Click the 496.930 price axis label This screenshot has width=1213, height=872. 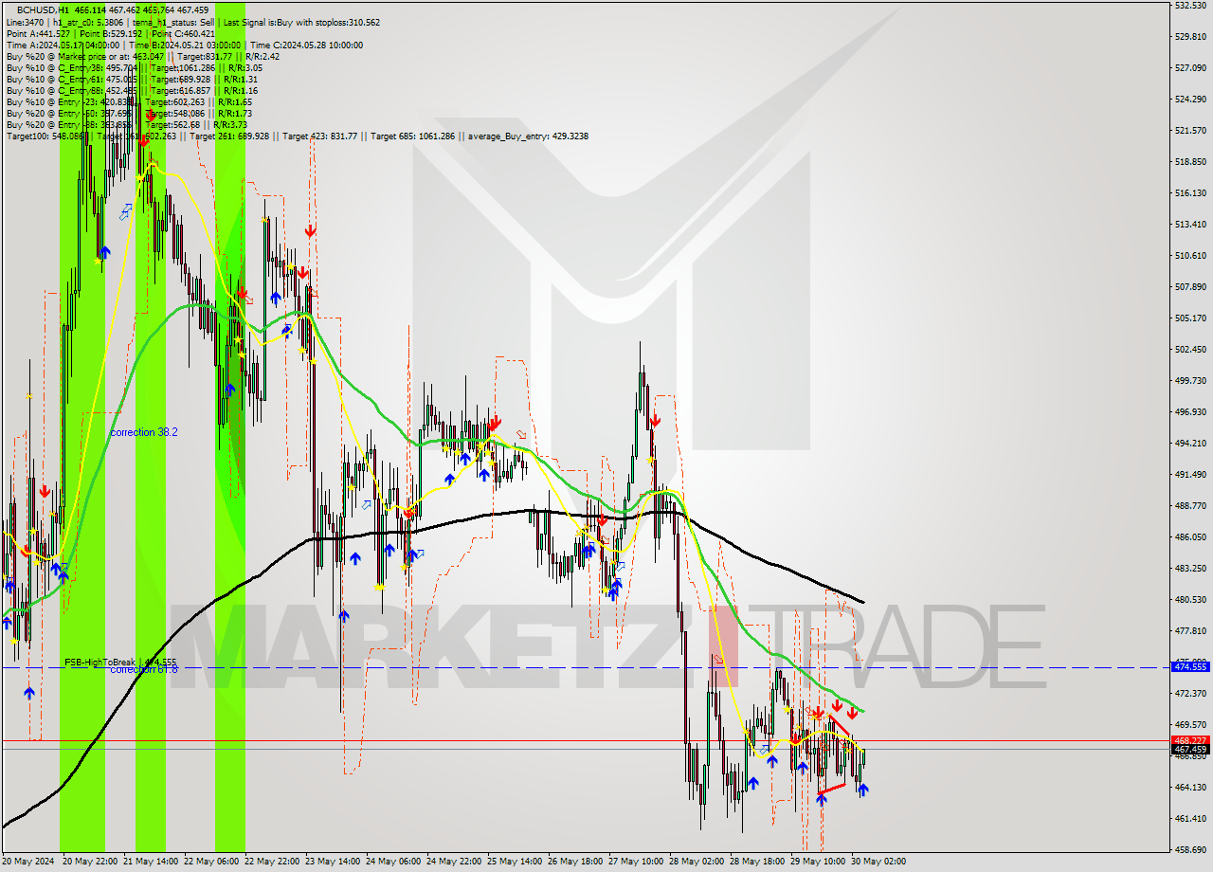(x=1189, y=412)
